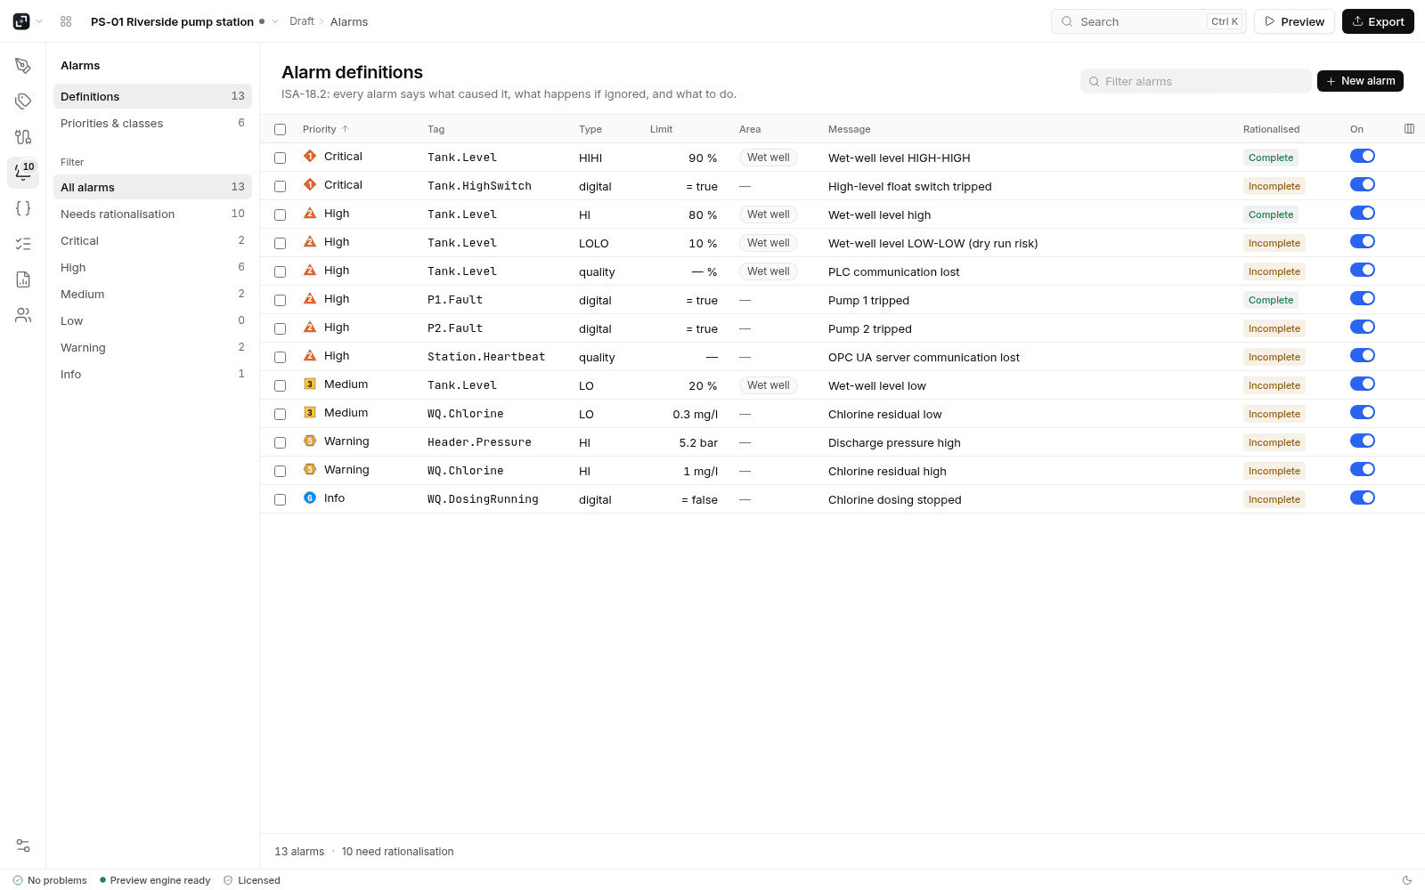Viewport: 1425px width, 890px height.
Task: Click the No problems status bar entry
Action: pyautogui.click(x=50, y=880)
